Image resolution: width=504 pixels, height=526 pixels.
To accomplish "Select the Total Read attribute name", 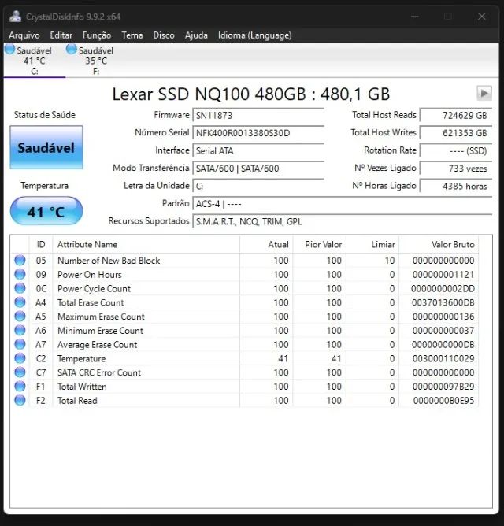I will coord(77,401).
